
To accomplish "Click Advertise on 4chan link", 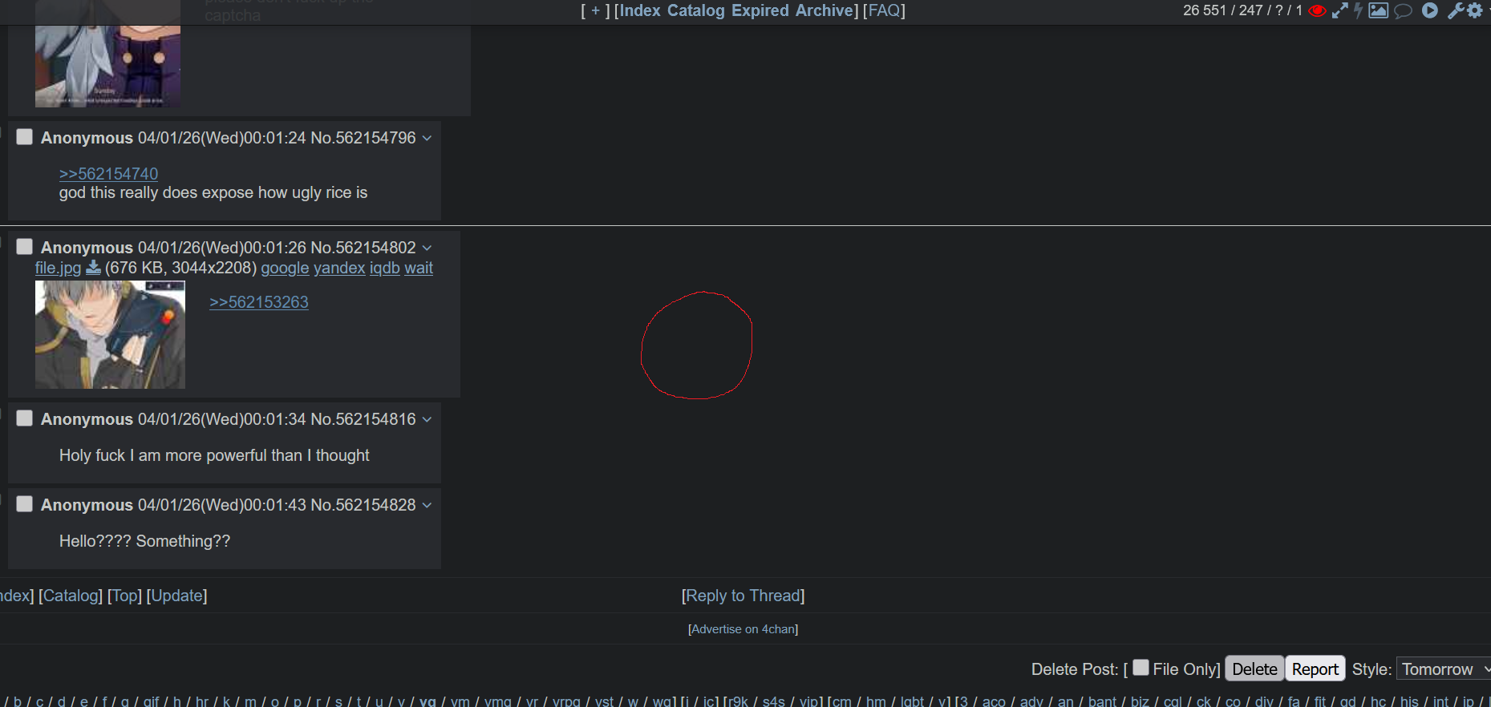I will click(x=743, y=629).
